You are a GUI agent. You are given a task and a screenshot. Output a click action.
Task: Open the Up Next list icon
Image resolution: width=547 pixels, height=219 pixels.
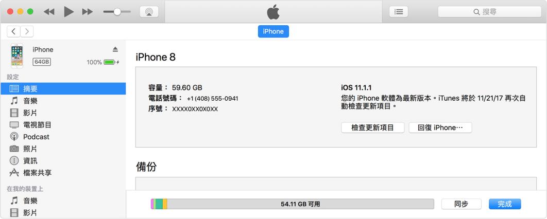tap(399, 12)
